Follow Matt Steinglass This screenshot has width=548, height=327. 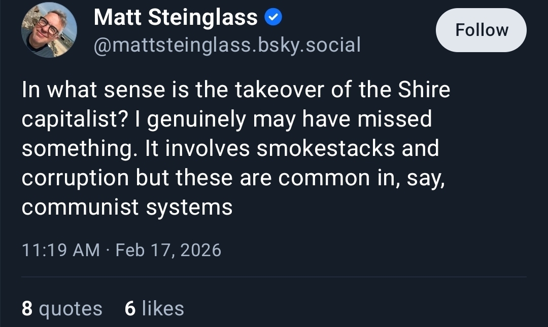click(481, 30)
